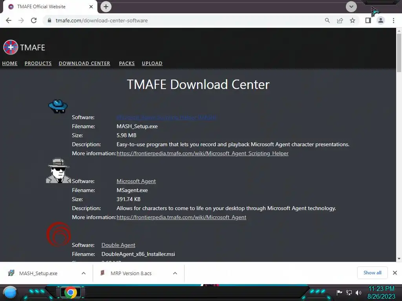Open the Double Agent software link
This screenshot has width=402, height=301.
click(x=118, y=245)
